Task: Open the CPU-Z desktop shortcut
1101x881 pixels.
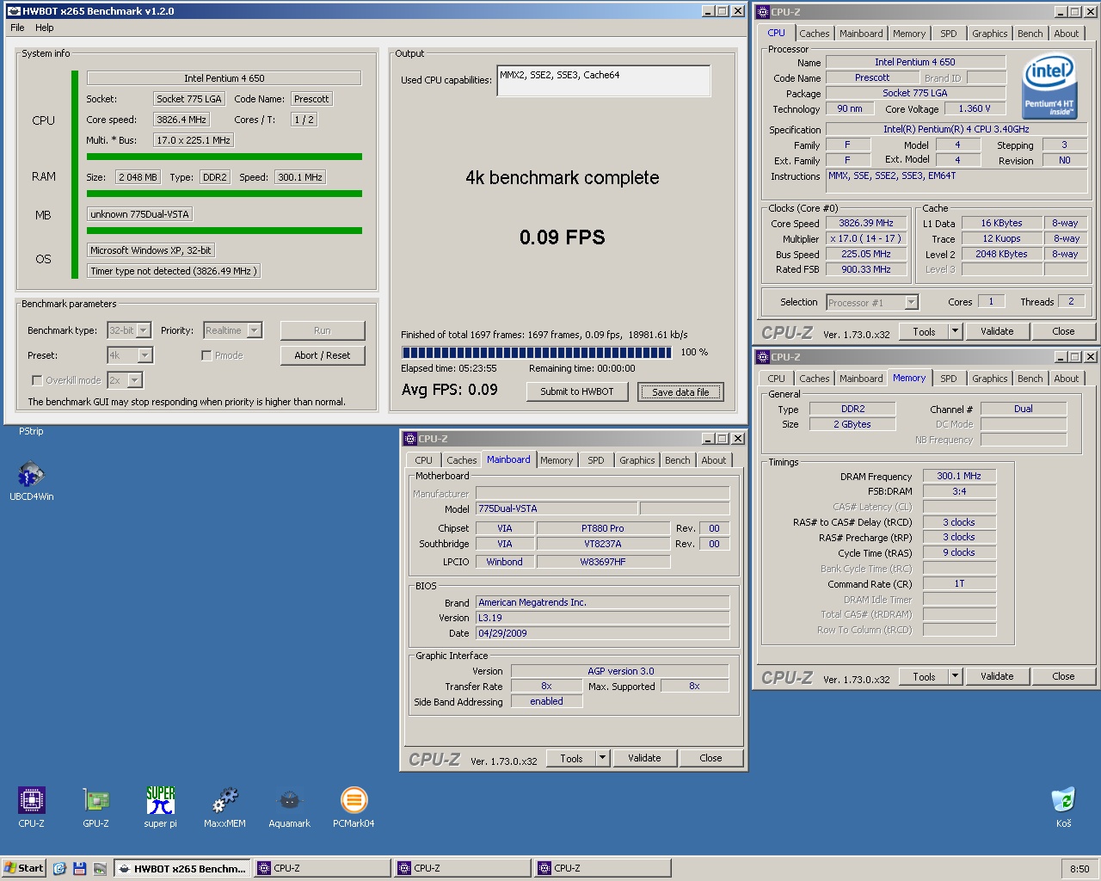Action: 31,807
